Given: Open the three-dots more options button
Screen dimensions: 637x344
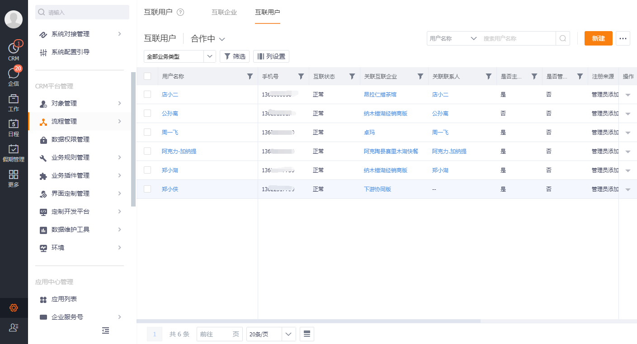Looking at the screenshot, I should pos(623,38).
